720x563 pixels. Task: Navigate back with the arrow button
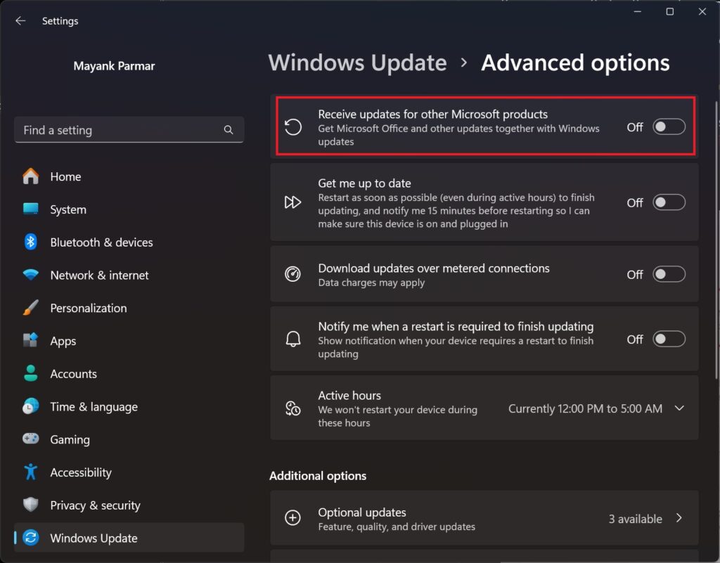[20, 20]
